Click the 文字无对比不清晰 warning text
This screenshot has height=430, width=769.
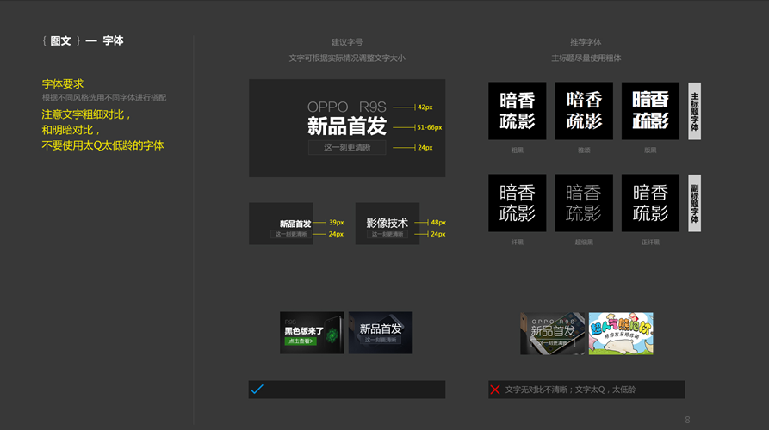pyautogui.click(x=570, y=390)
